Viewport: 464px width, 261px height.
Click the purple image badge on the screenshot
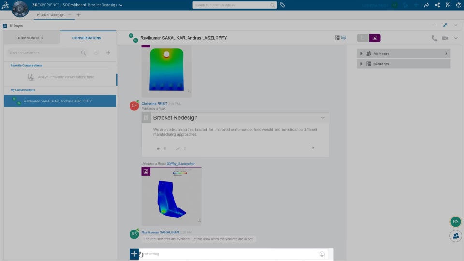click(145, 171)
